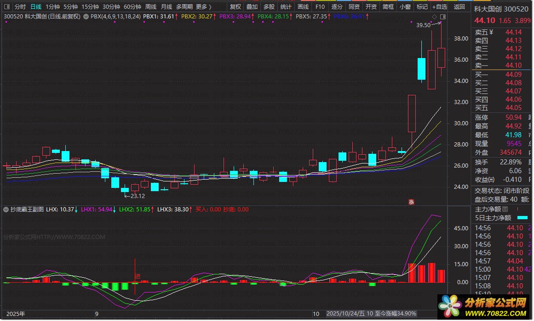The image size is (534, 321).
Task: Select the 日线 daily chart tab
Action: point(36,6)
